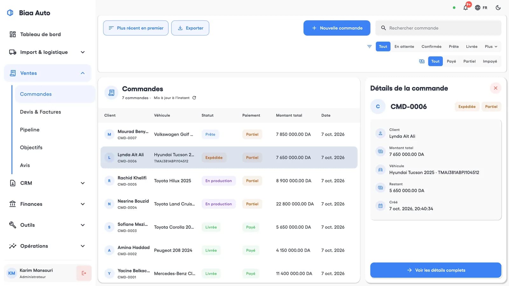The height and width of the screenshot is (286, 509).
Task: Click the logout icon beside Karim Mansouri
Action: (84, 273)
